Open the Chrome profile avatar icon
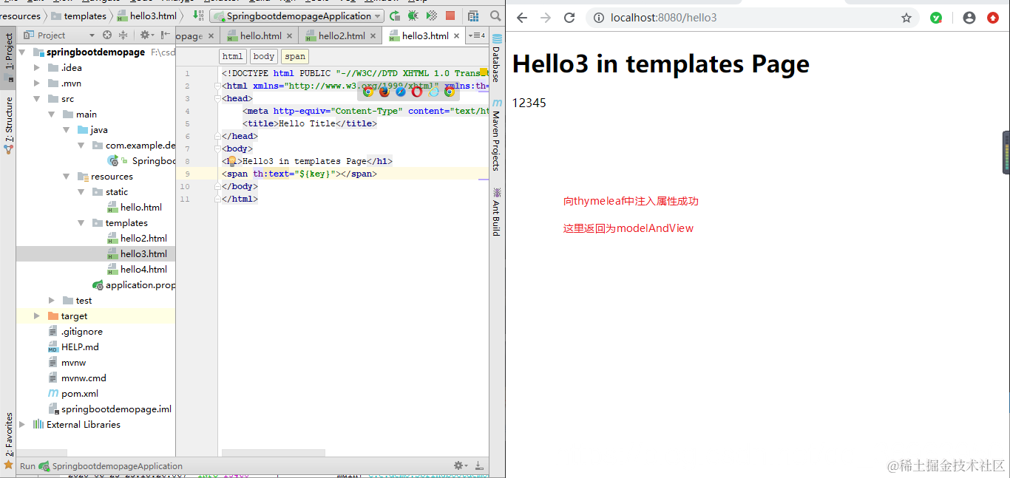 coord(969,18)
